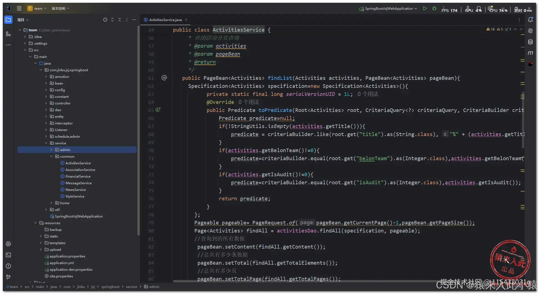Open the Git tool window
This screenshot has height=294, width=539.
(x=8, y=277)
